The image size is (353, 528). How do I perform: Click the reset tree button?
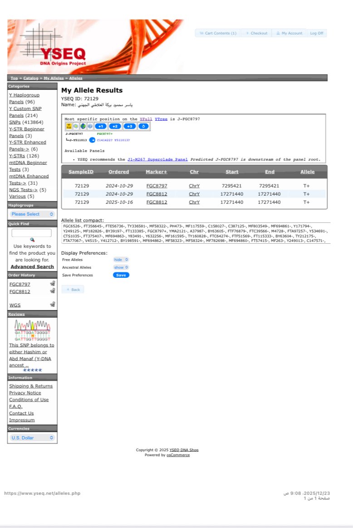pos(143,126)
